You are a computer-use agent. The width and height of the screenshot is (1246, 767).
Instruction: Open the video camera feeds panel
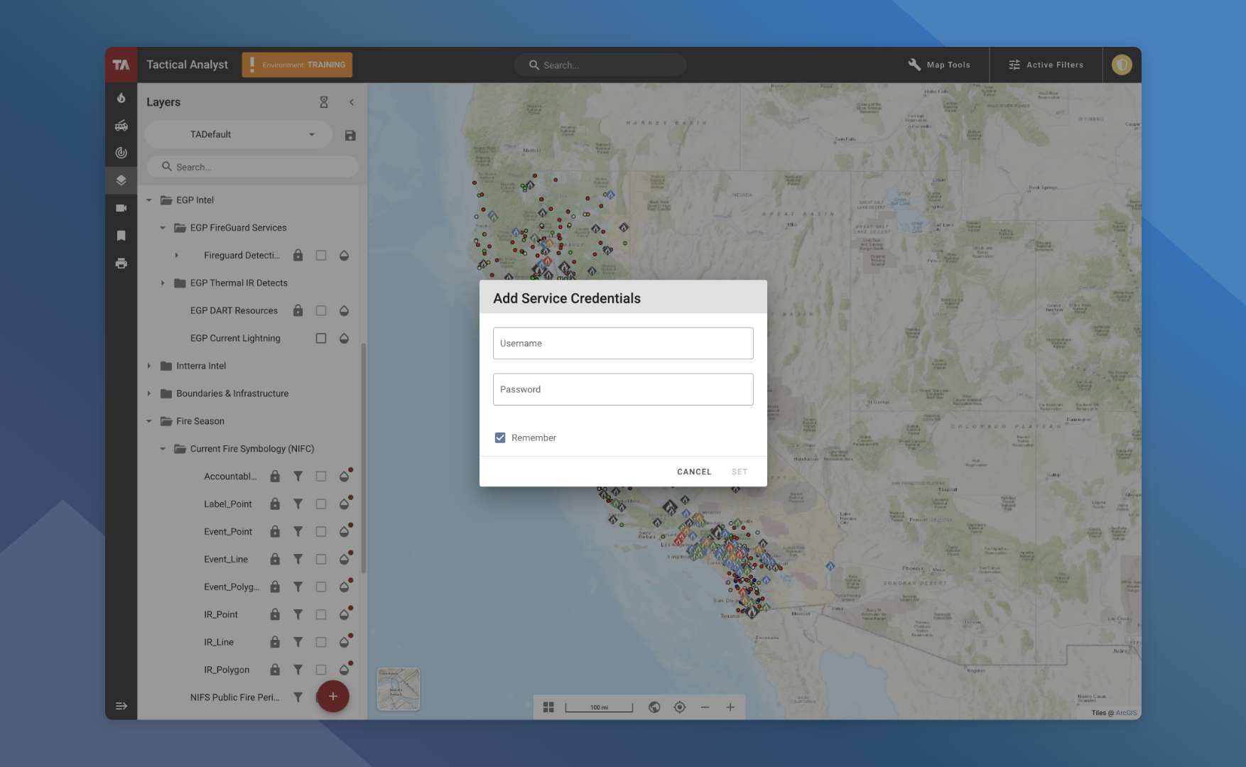(121, 207)
